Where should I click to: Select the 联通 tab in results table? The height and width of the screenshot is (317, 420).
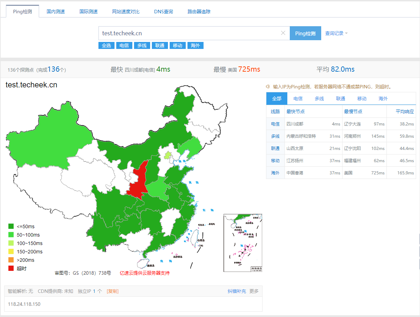point(340,99)
